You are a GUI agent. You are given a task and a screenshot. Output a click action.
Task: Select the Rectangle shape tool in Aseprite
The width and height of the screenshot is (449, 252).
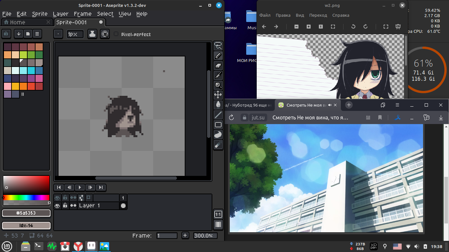218,125
